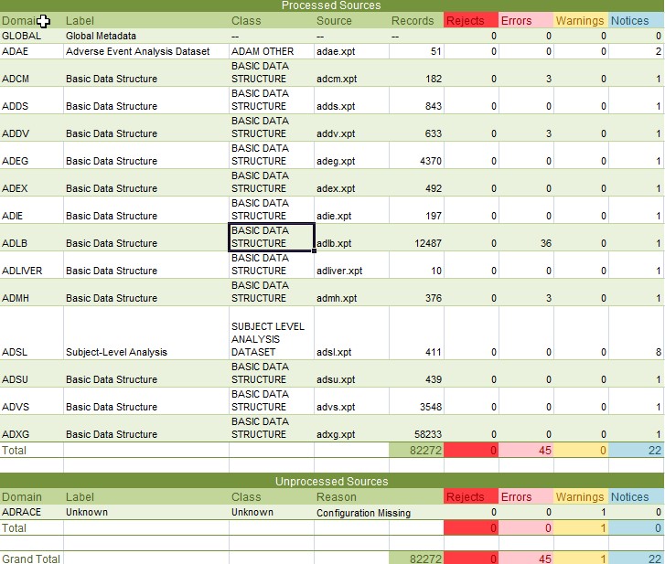This screenshot has height=564, width=665.
Task: Select the ADAE domain cell
Action: [31, 51]
